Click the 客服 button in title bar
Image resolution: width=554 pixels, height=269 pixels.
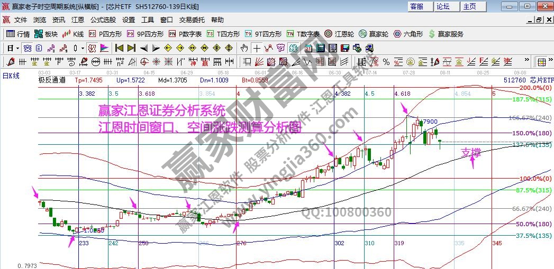(417, 6)
